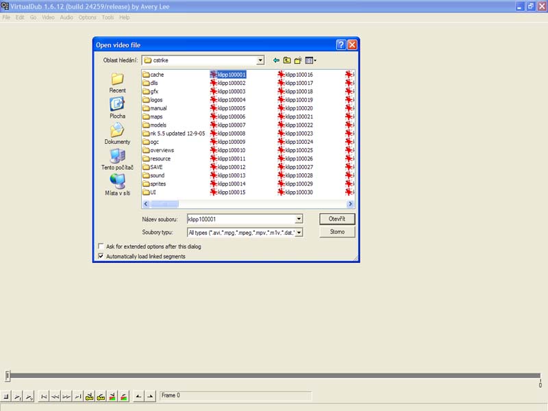Screen dimensions: 548x411
Task: Expand the Soubory typu dropdown
Action: click(299, 232)
